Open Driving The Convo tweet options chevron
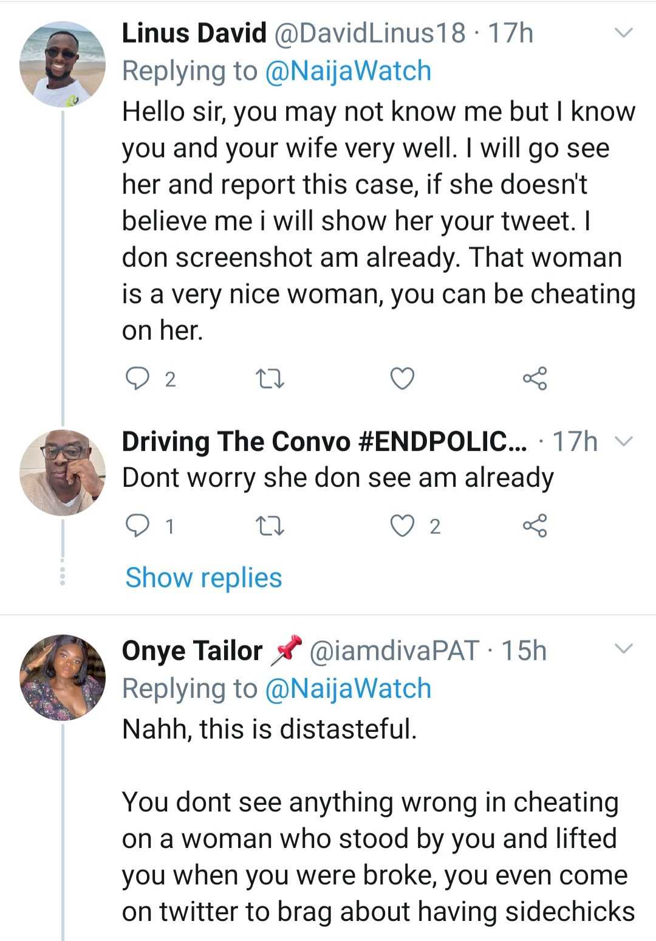The height and width of the screenshot is (941, 656). (624, 441)
